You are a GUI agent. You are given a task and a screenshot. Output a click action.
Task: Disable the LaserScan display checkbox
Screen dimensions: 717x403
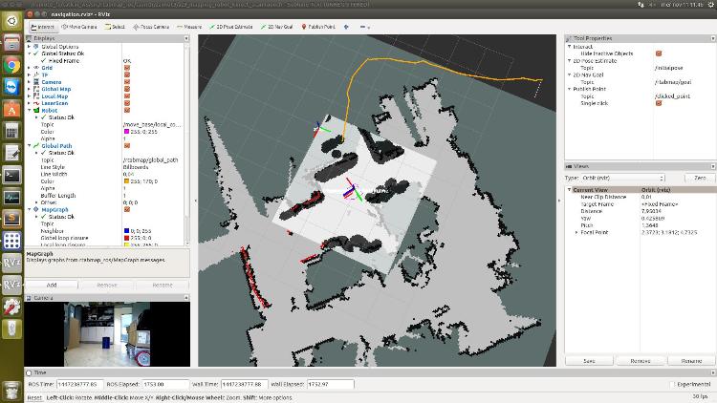point(127,103)
